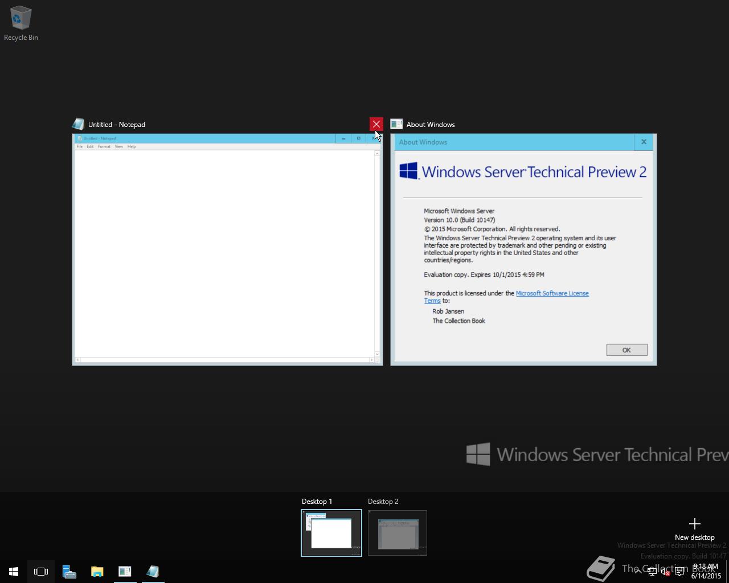This screenshot has height=583, width=729.
Task: Open the Start menu
Action: point(14,571)
